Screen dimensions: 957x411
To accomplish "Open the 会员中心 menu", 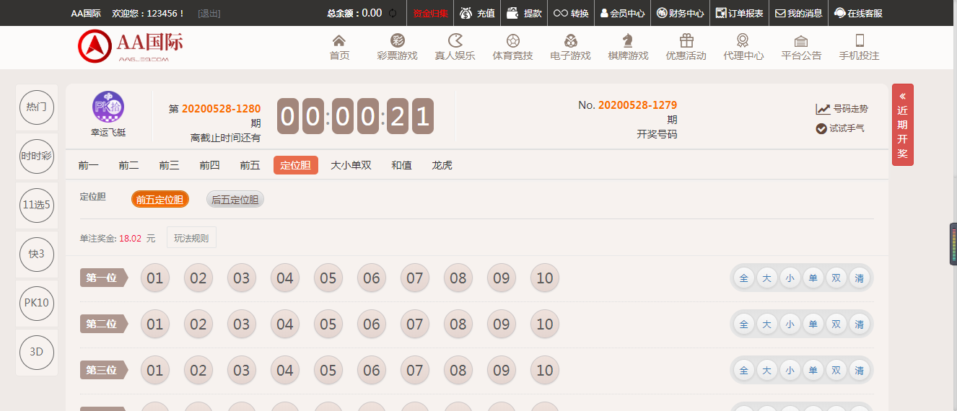I will (x=622, y=13).
